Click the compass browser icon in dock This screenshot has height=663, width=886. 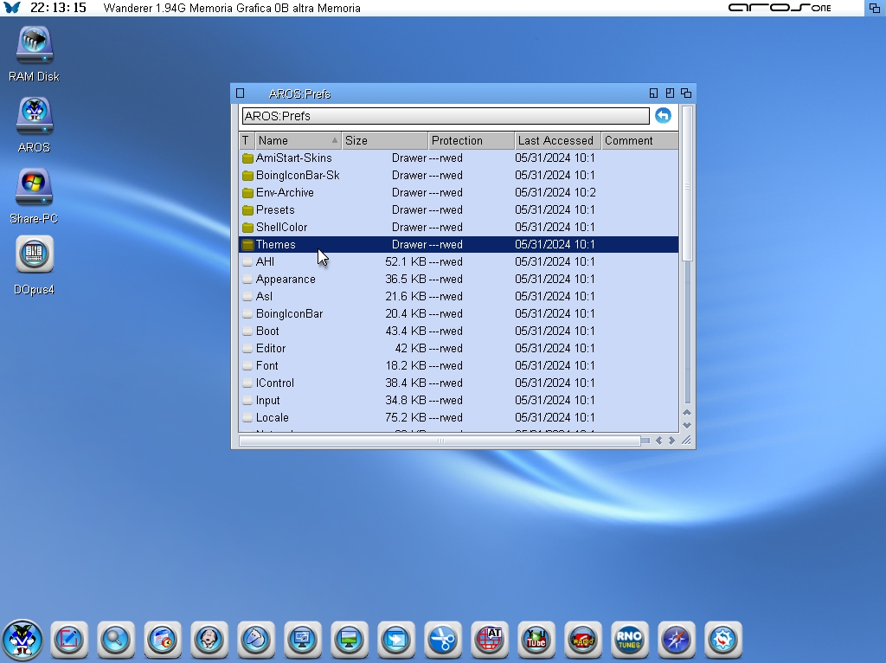click(x=676, y=640)
